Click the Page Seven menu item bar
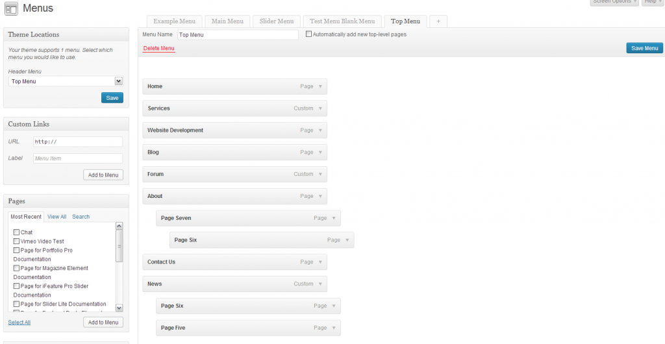The height and width of the screenshot is (344, 665). coord(248,218)
